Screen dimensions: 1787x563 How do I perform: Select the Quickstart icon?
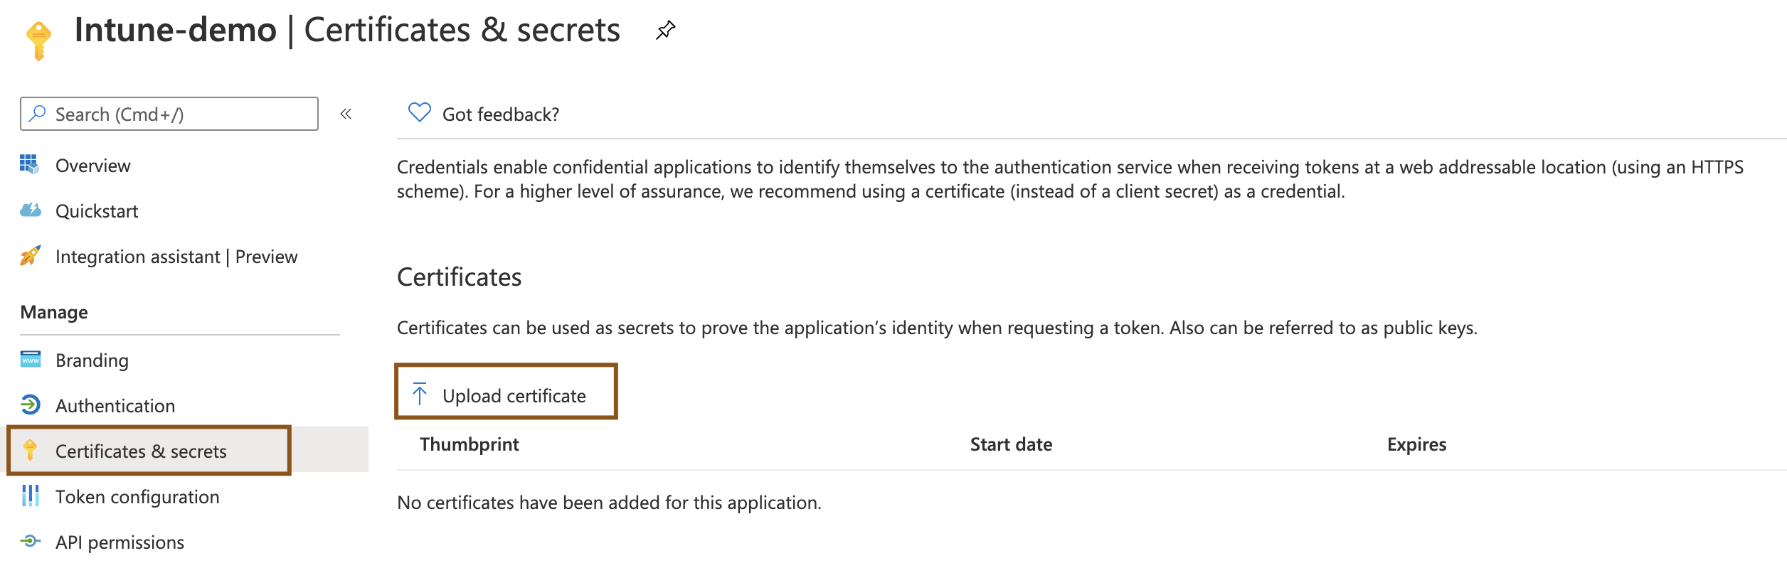point(31,210)
